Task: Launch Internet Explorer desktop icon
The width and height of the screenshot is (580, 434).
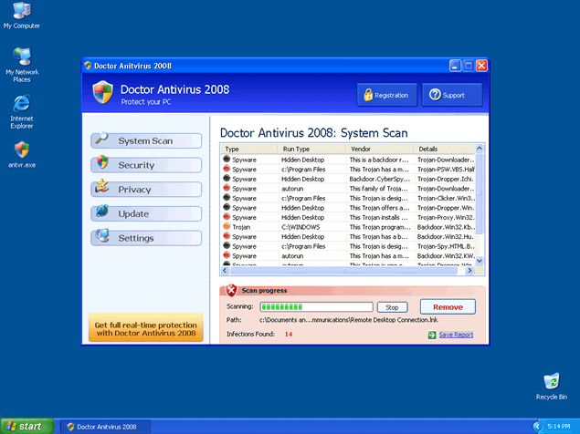Action: tap(21, 104)
